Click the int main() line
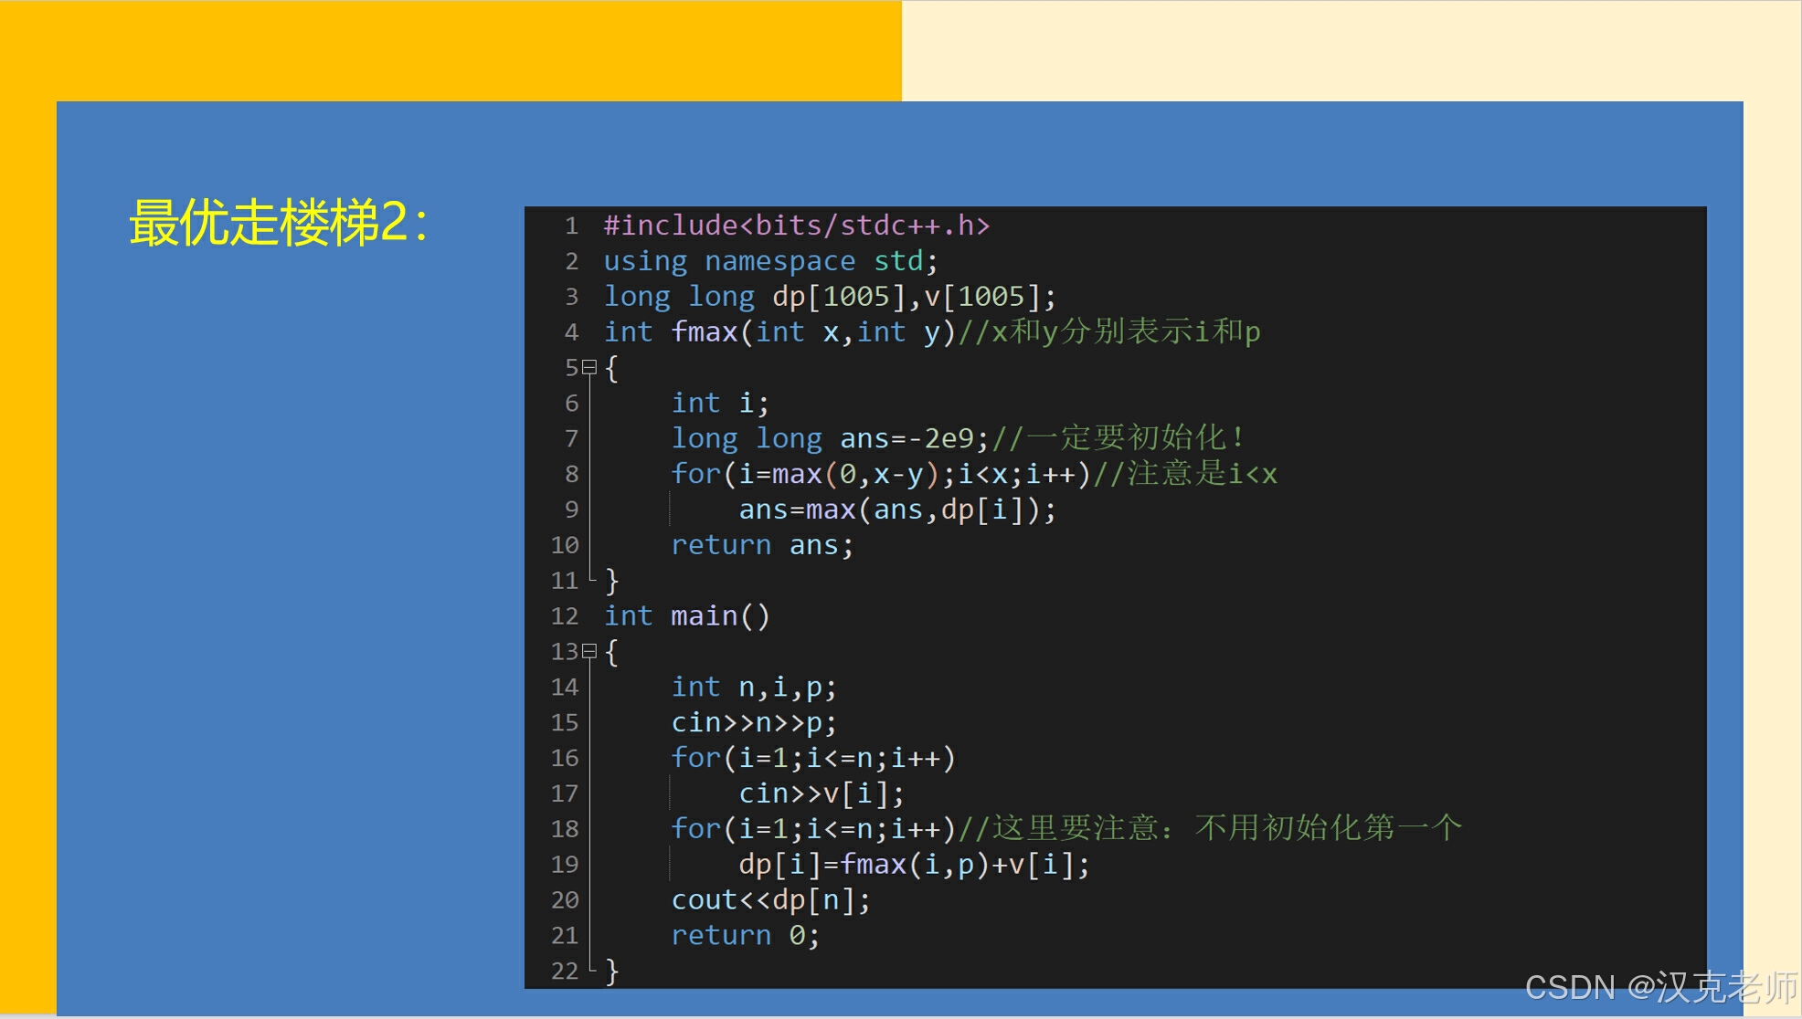The width and height of the screenshot is (1802, 1019). (x=686, y=616)
